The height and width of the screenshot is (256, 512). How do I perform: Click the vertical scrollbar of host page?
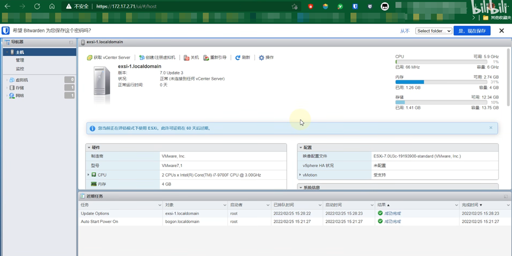point(508,77)
